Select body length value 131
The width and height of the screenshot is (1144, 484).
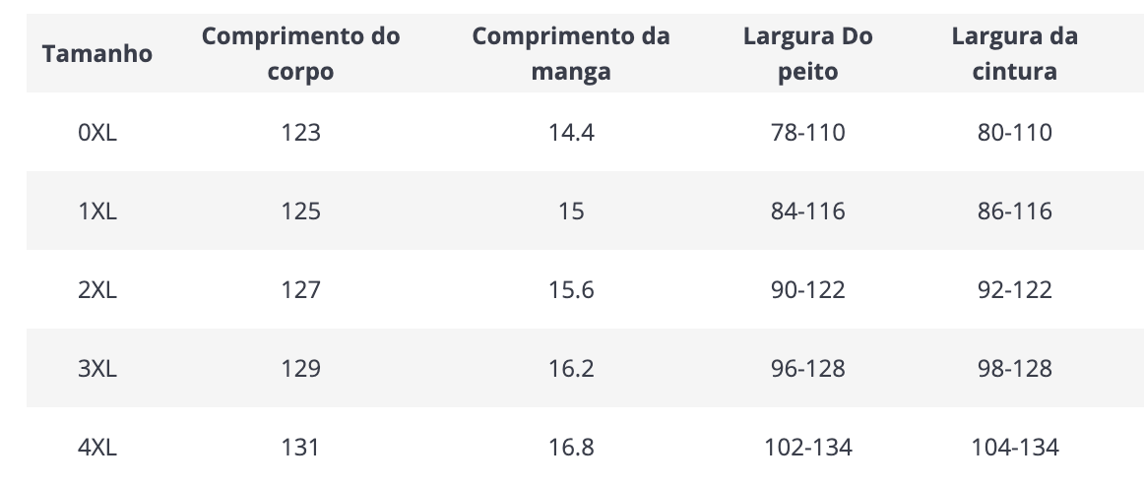(300, 447)
